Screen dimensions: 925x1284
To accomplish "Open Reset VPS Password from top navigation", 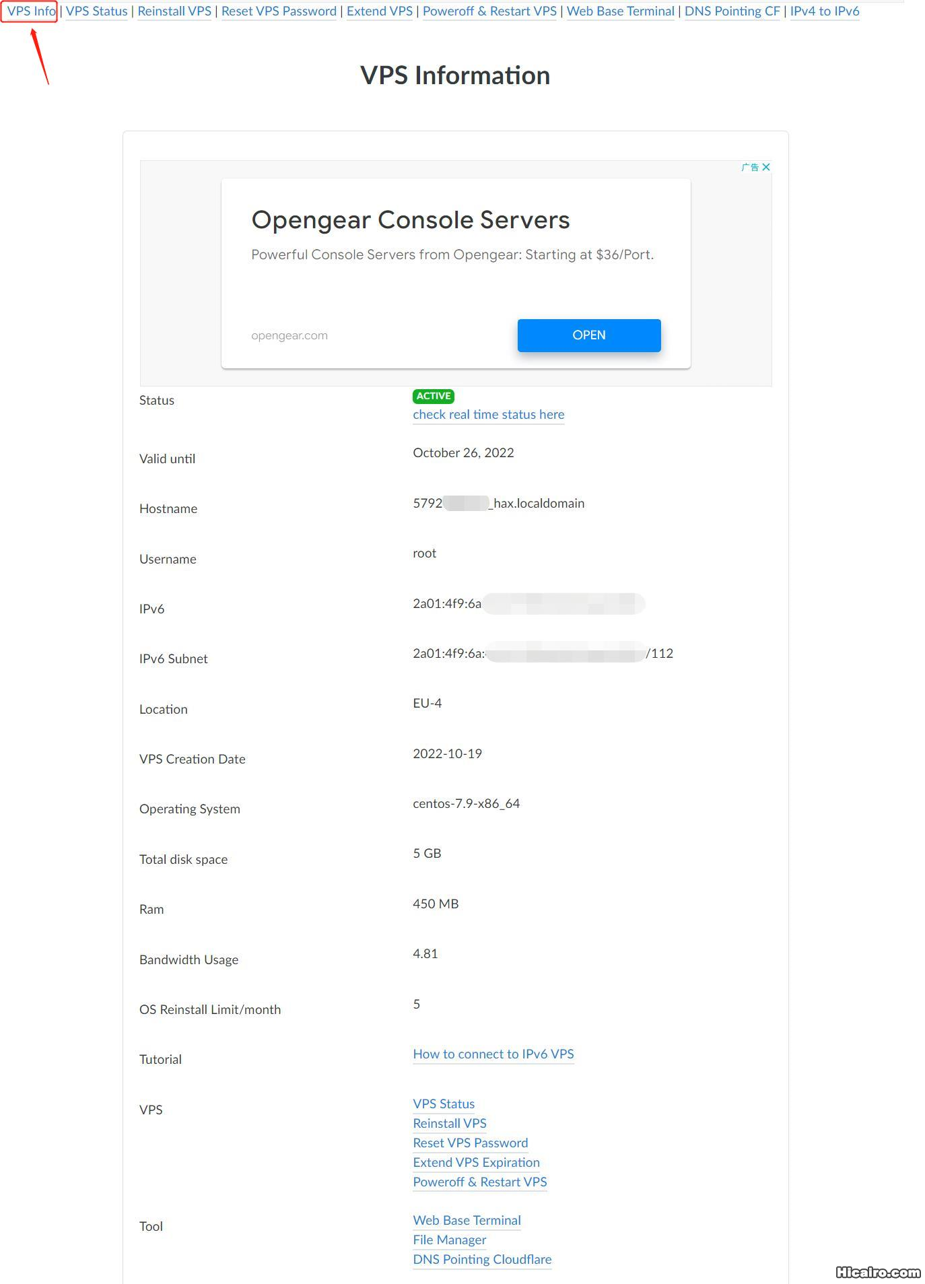I will tap(279, 11).
